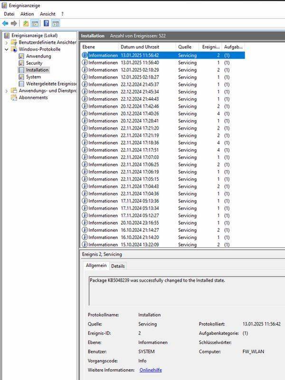Sort by the Datum und Uhrzeit column header
285x380 pixels.
[x=147, y=47]
